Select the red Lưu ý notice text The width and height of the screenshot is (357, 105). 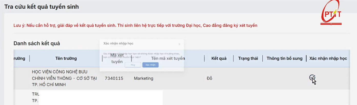tap(135, 26)
